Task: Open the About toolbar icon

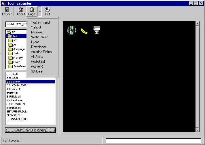Action: point(21,10)
